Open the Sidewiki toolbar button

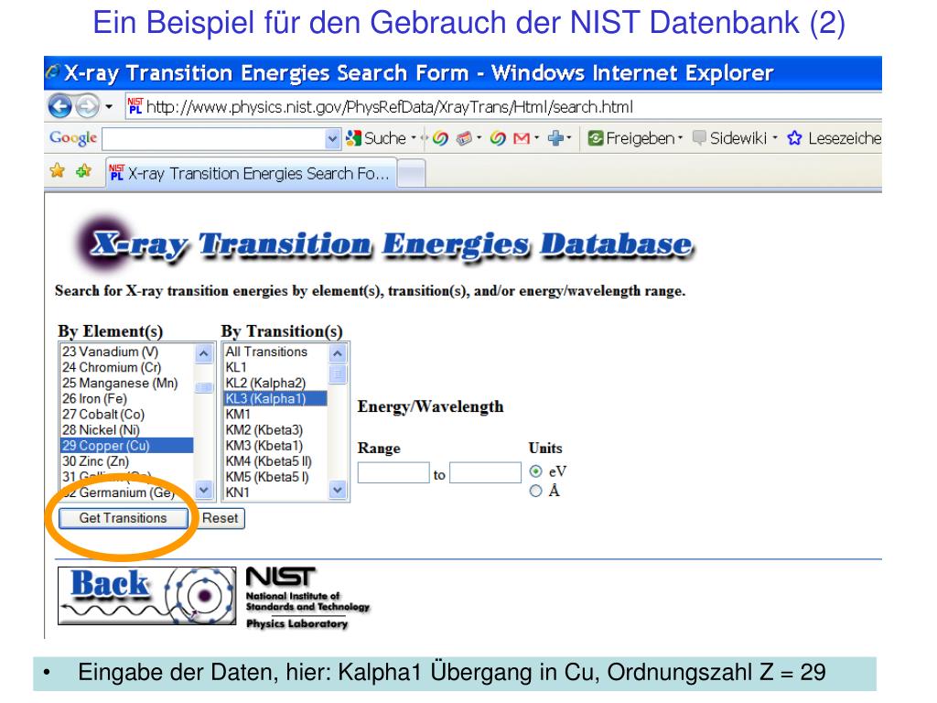coord(729,138)
